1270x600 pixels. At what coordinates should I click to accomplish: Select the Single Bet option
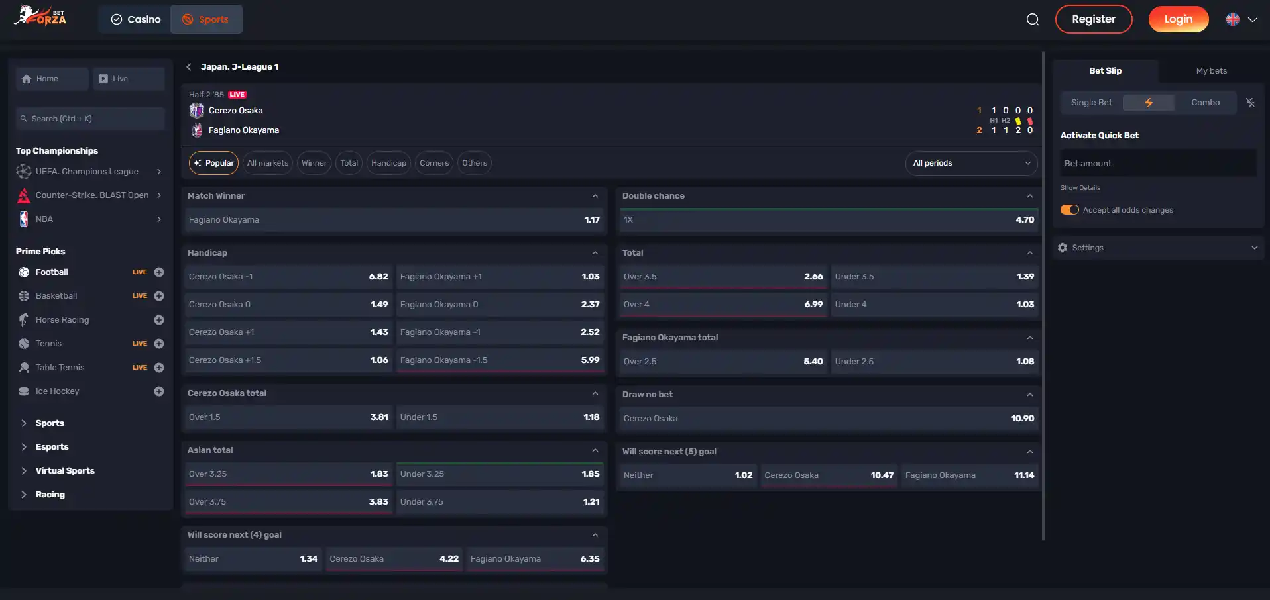pos(1092,103)
